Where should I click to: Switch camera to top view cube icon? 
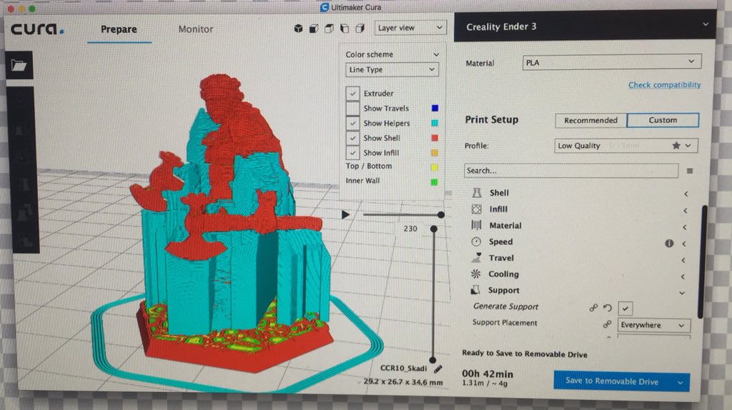pyautogui.click(x=329, y=29)
